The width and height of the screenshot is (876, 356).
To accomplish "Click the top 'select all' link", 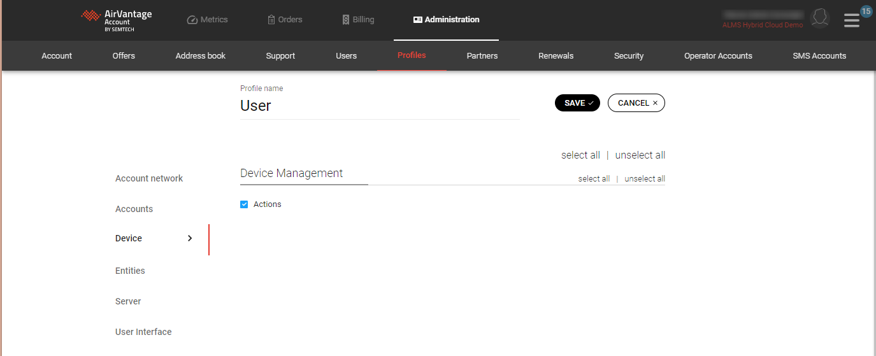I will point(580,155).
